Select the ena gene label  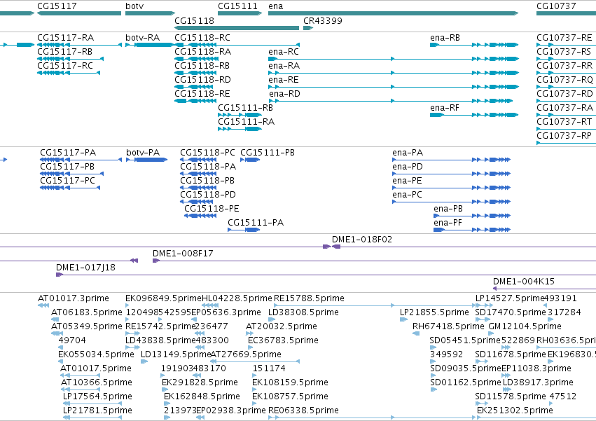(x=275, y=6)
